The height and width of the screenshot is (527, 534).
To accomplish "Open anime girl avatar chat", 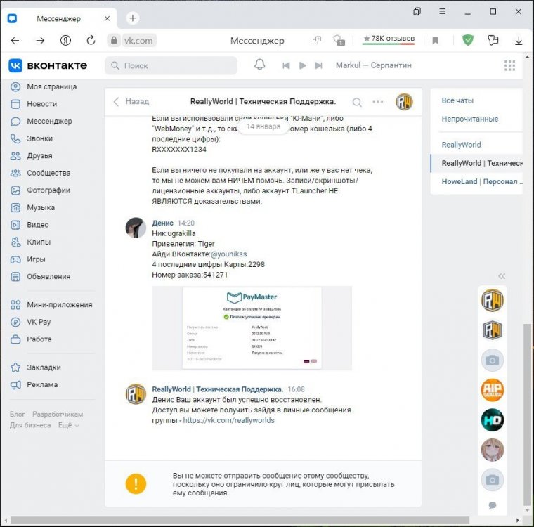I will tap(492, 450).
